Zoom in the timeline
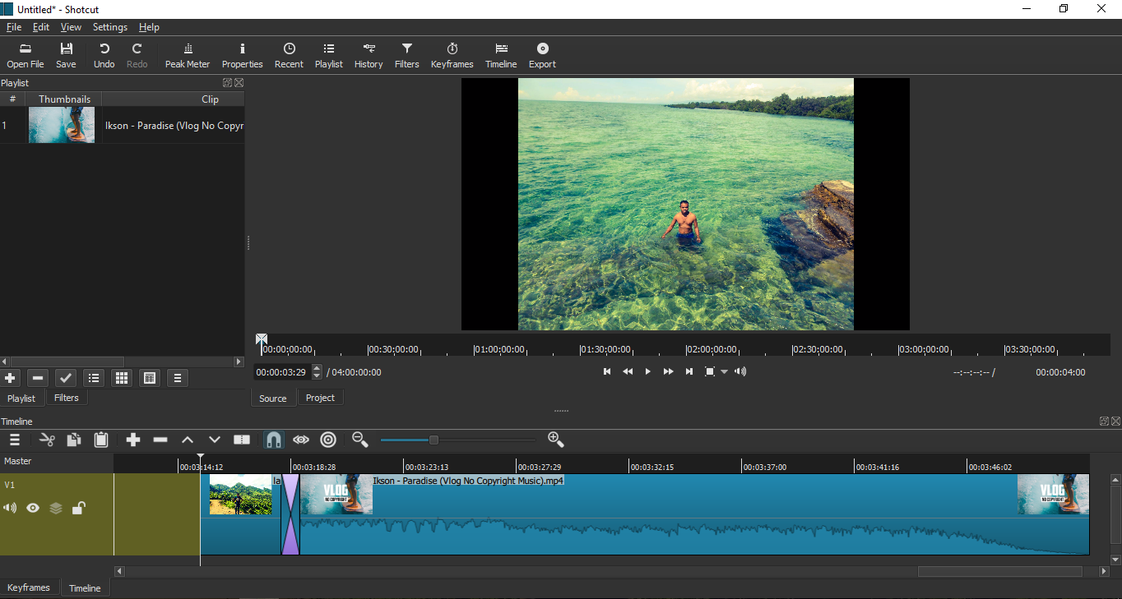 [556, 440]
